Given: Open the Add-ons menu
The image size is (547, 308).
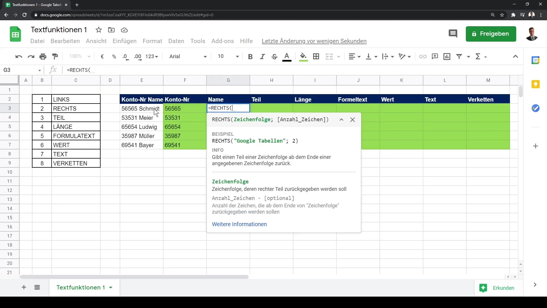Looking at the screenshot, I should [223, 41].
